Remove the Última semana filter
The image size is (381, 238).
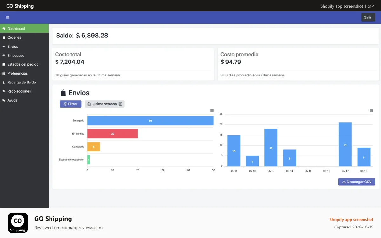[120, 104]
